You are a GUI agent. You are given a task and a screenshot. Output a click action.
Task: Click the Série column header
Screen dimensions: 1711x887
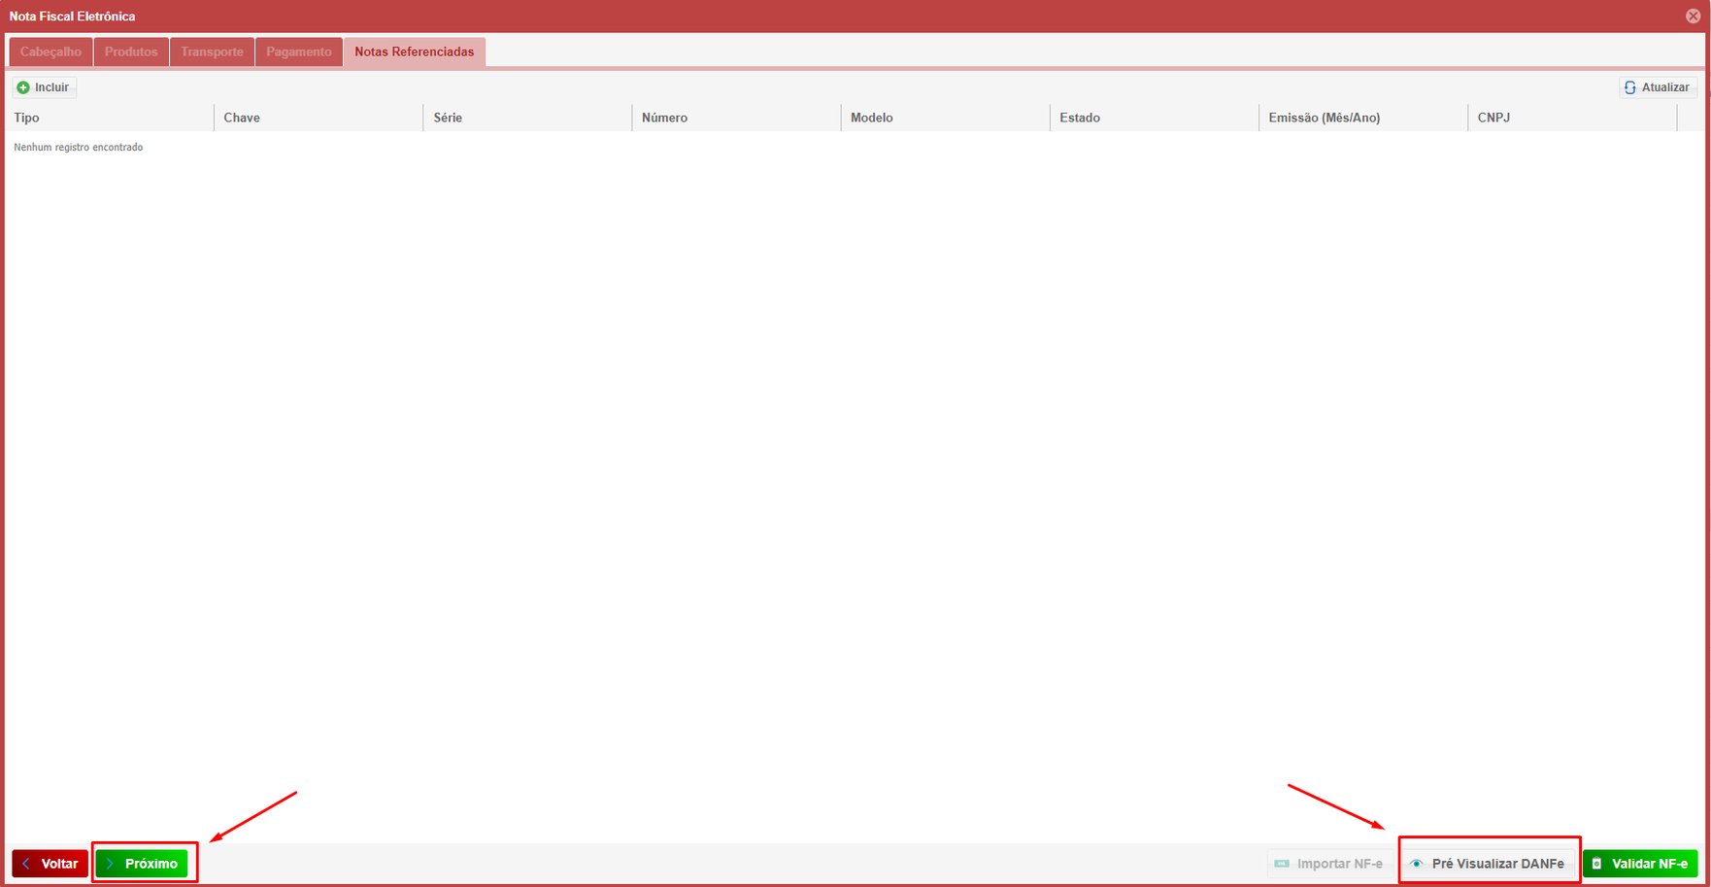tap(448, 118)
